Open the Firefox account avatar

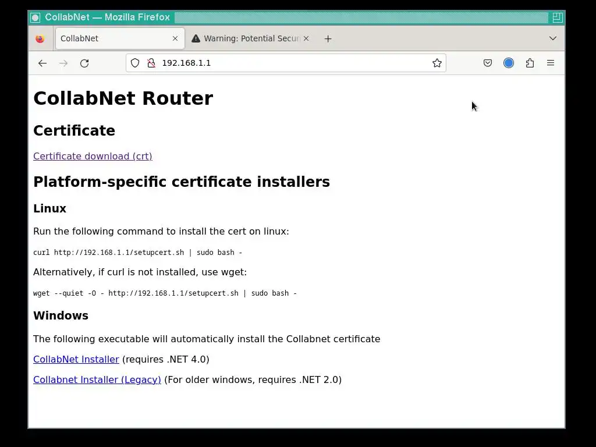pyautogui.click(x=509, y=63)
